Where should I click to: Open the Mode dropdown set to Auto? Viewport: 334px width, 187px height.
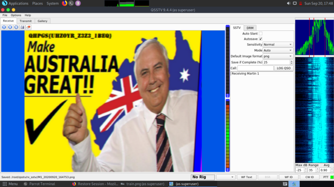[x=278, y=50]
